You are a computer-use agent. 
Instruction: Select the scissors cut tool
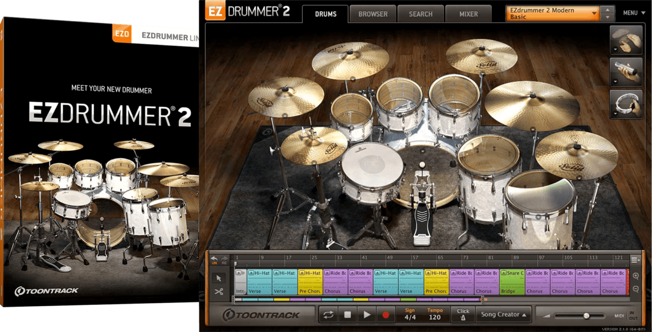coord(219,291)
